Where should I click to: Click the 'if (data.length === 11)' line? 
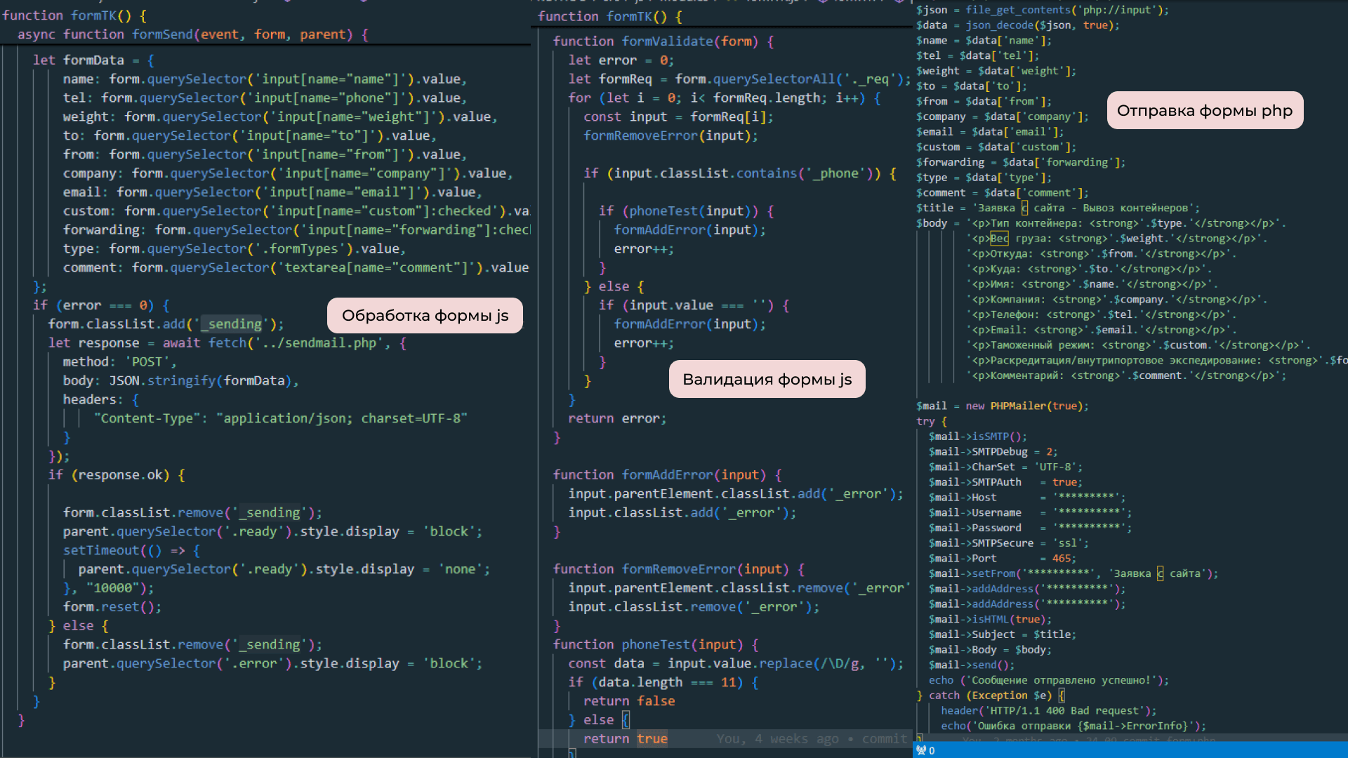click(x=663, y=683)
